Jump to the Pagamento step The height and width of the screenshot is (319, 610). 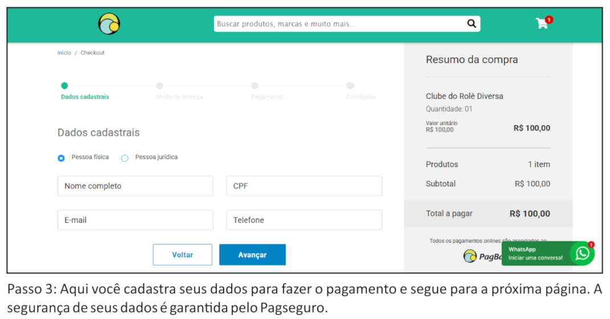pos(255,86)
